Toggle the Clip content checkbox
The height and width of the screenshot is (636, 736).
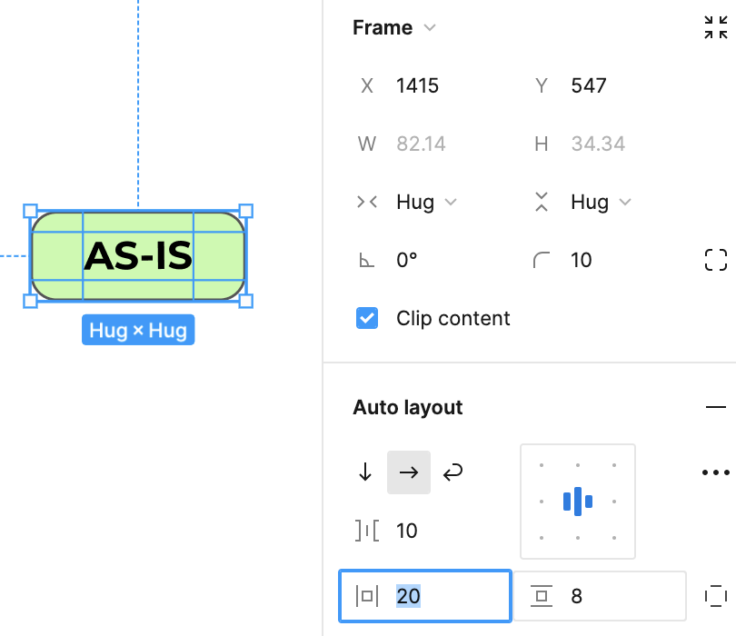[367, 319]
